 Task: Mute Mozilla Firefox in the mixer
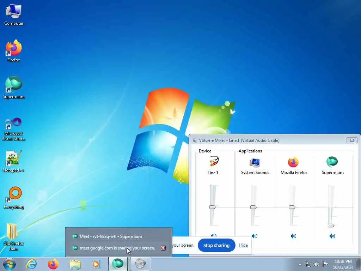coord(293,236)
